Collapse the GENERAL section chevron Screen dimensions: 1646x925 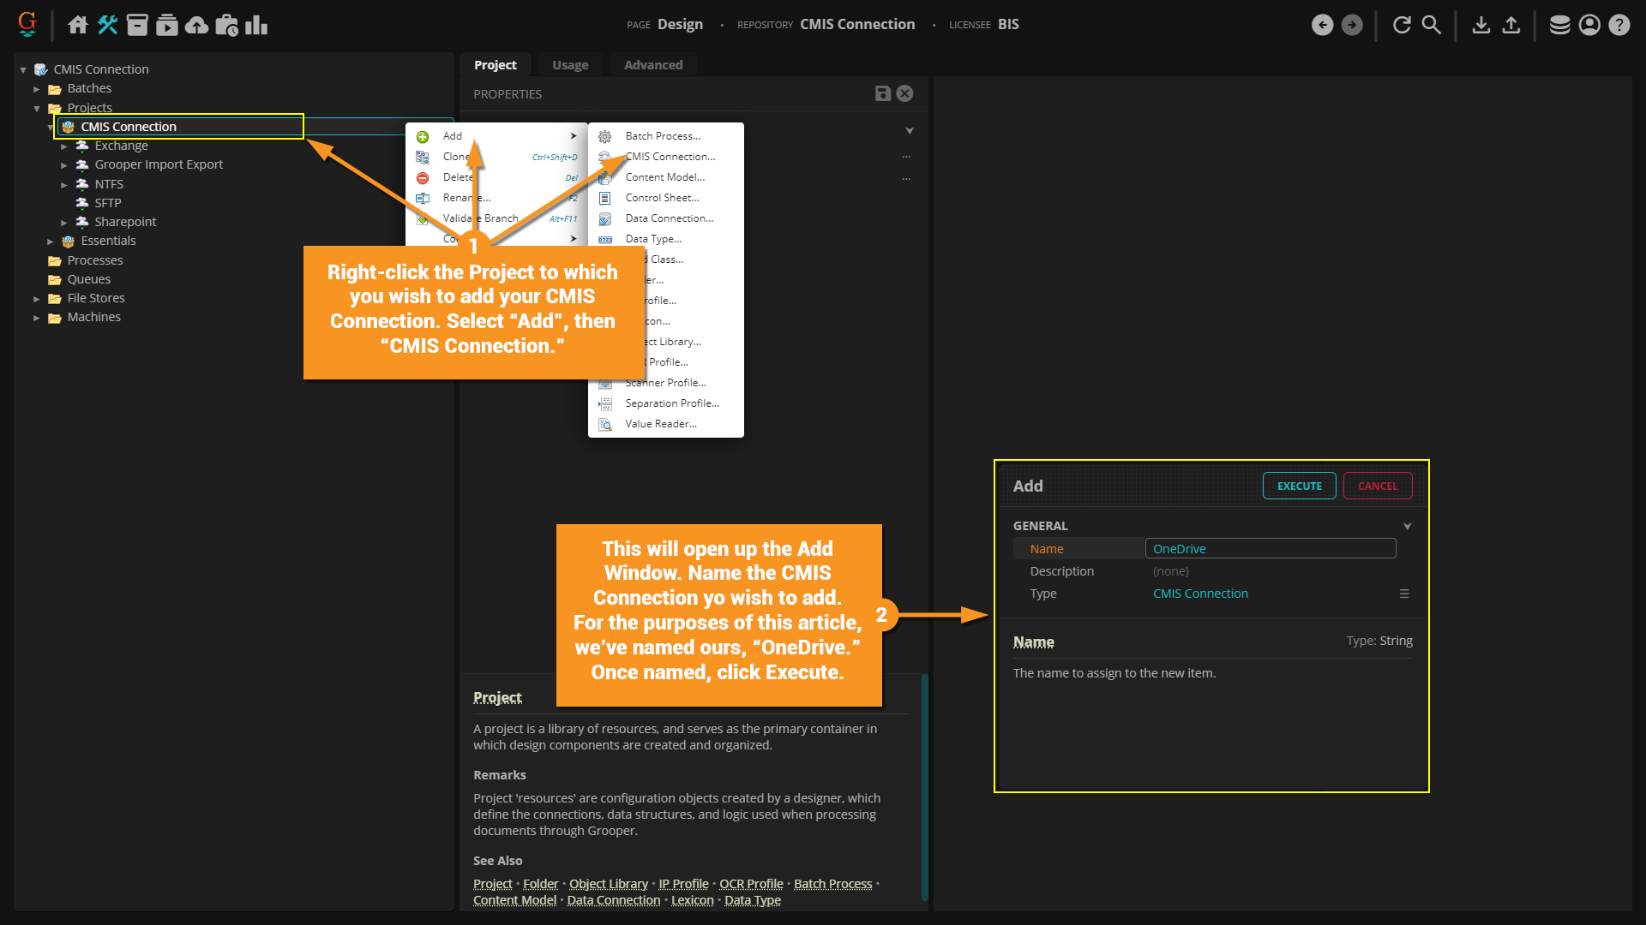coord(1407,526)
